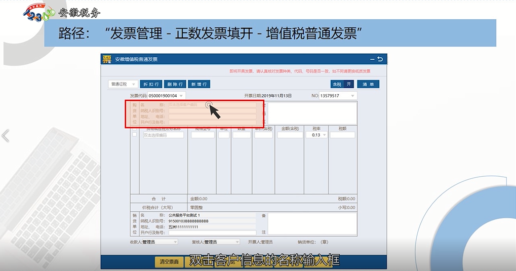This screenshot has width=516, height=271.
Task: Open the 普通征税 tax type dropdown
Action: [123, 84]
